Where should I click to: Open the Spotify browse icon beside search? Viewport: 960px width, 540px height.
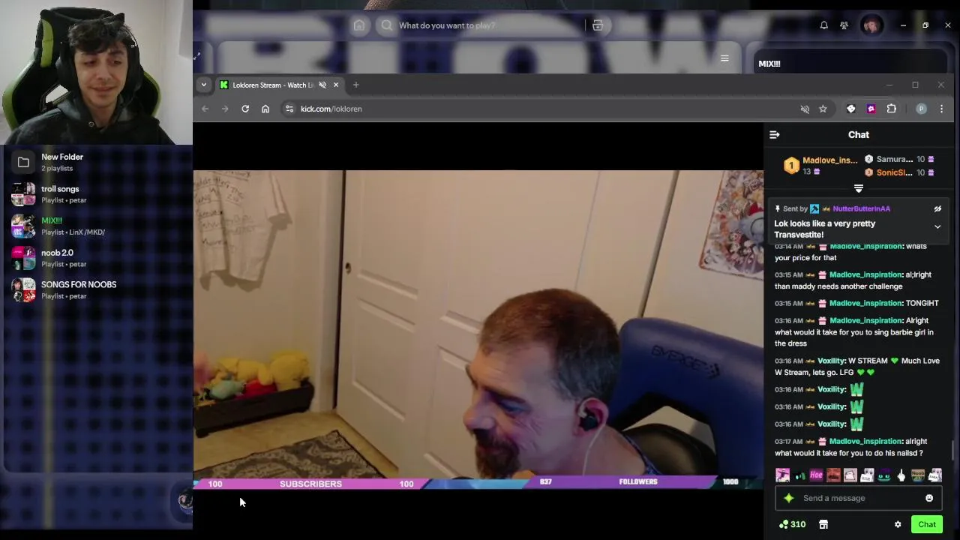(x=598, y=25)
